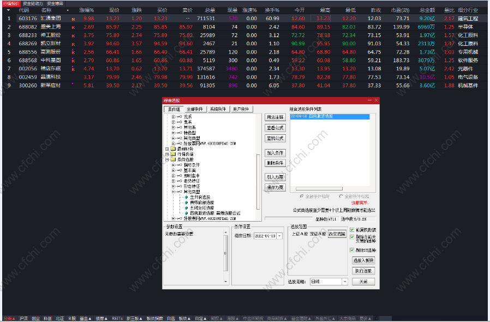This screenshot has height=322, width=490.
Task: Expand the 龙系 tree node
Action: (174, 117)
